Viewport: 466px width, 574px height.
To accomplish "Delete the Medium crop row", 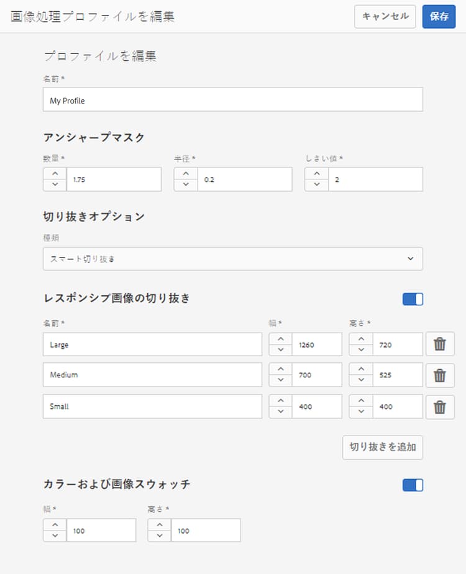I will click(440, 375).
